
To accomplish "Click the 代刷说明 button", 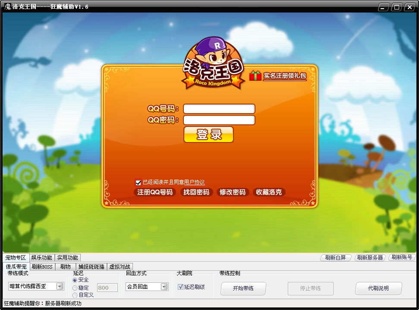I will pyautogui.click(x=378, y=288).
